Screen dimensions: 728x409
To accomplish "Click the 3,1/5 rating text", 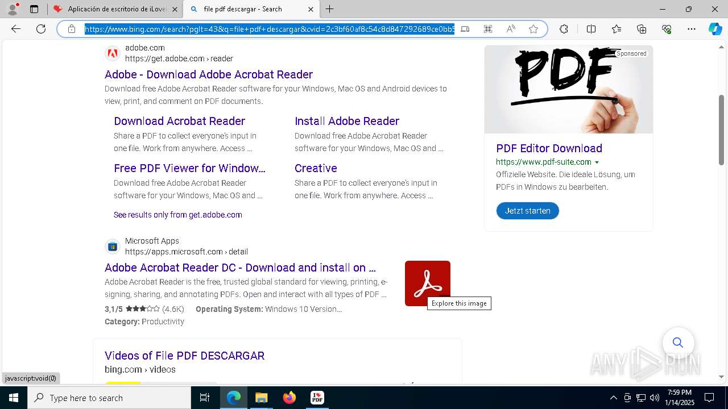I will tap(114, 309).
